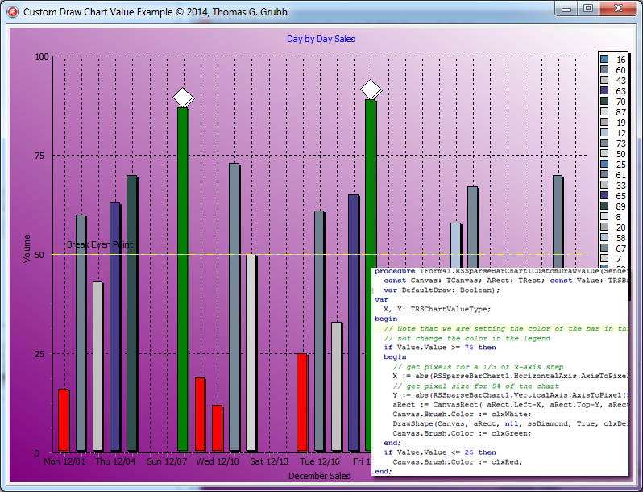Click the 'Day by Day Sales' chart title
This screenshot has width=643, height=492.
(321, 39)
